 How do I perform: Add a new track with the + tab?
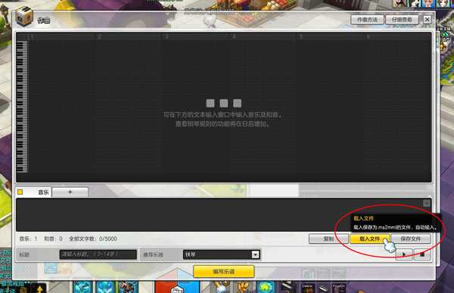[x=70, y=192]
